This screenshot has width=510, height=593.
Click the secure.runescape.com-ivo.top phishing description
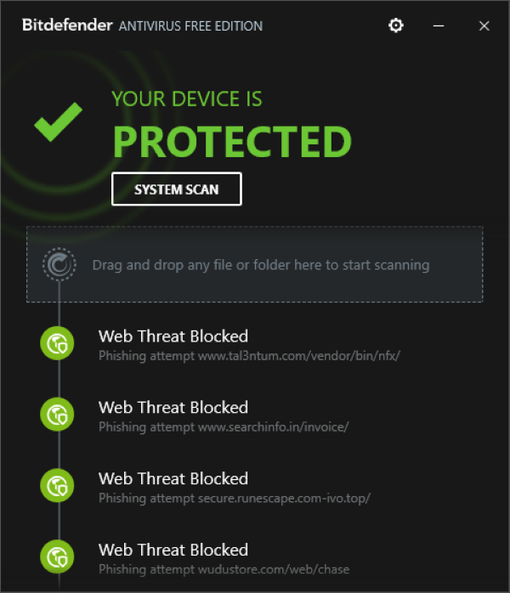[x=235, y=498]
